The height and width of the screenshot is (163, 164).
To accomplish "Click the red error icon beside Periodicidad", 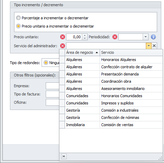I will pos(115,37).
